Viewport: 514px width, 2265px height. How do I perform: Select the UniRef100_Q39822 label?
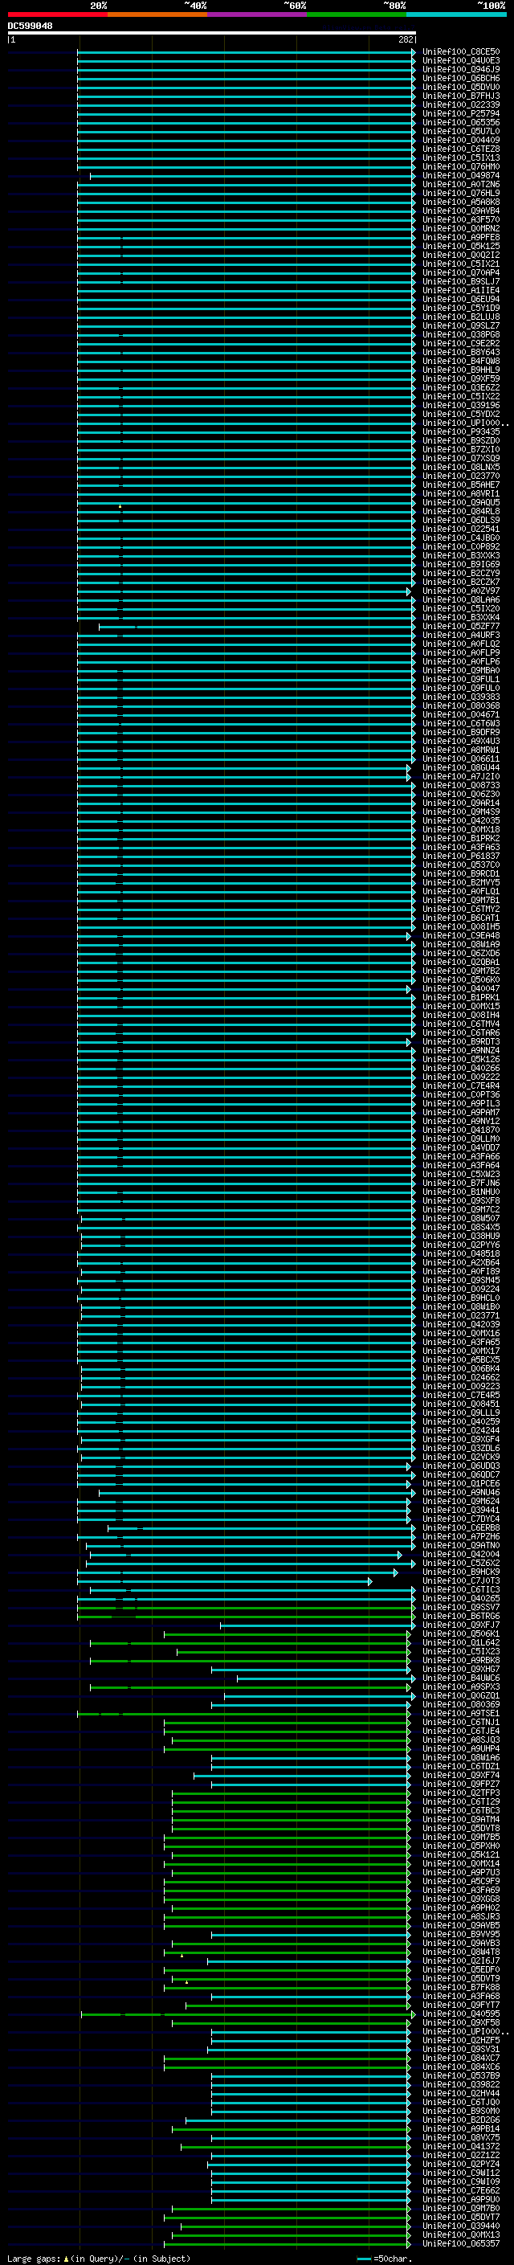click(x=461, y=2085)
